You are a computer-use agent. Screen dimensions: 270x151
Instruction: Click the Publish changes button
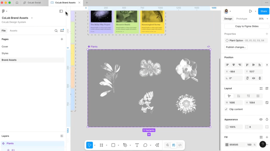pos(236,47)
